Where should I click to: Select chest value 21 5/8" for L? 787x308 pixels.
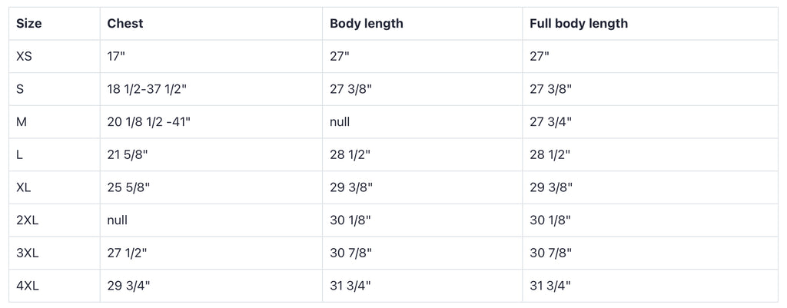tap(129, 155)
